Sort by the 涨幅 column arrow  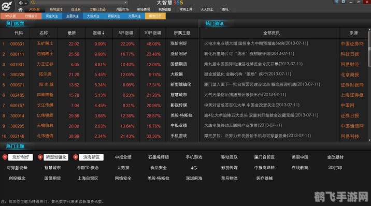tap(104, 33)
